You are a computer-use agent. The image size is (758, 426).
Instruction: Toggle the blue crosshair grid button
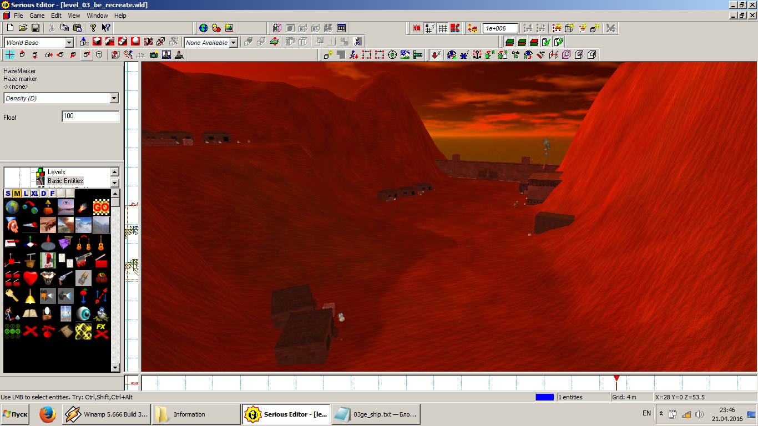10,55
